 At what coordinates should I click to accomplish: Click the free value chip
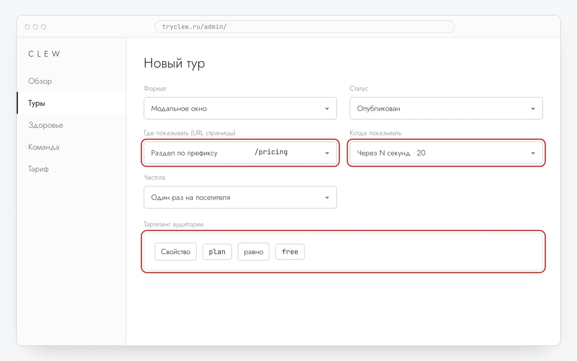pos(290,252)
